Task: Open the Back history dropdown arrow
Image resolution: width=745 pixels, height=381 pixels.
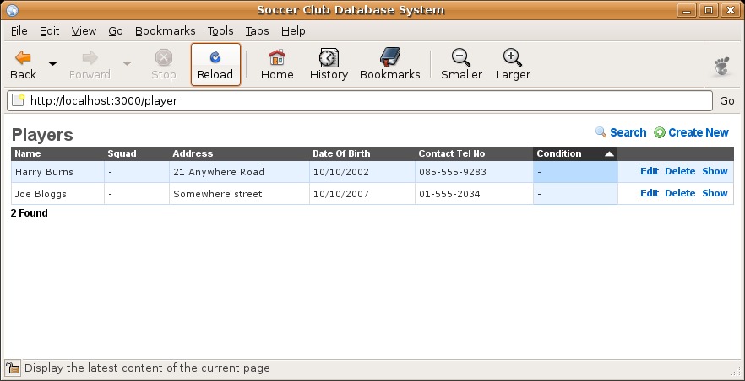Action: pyautogui.click(x=53, y=64)
